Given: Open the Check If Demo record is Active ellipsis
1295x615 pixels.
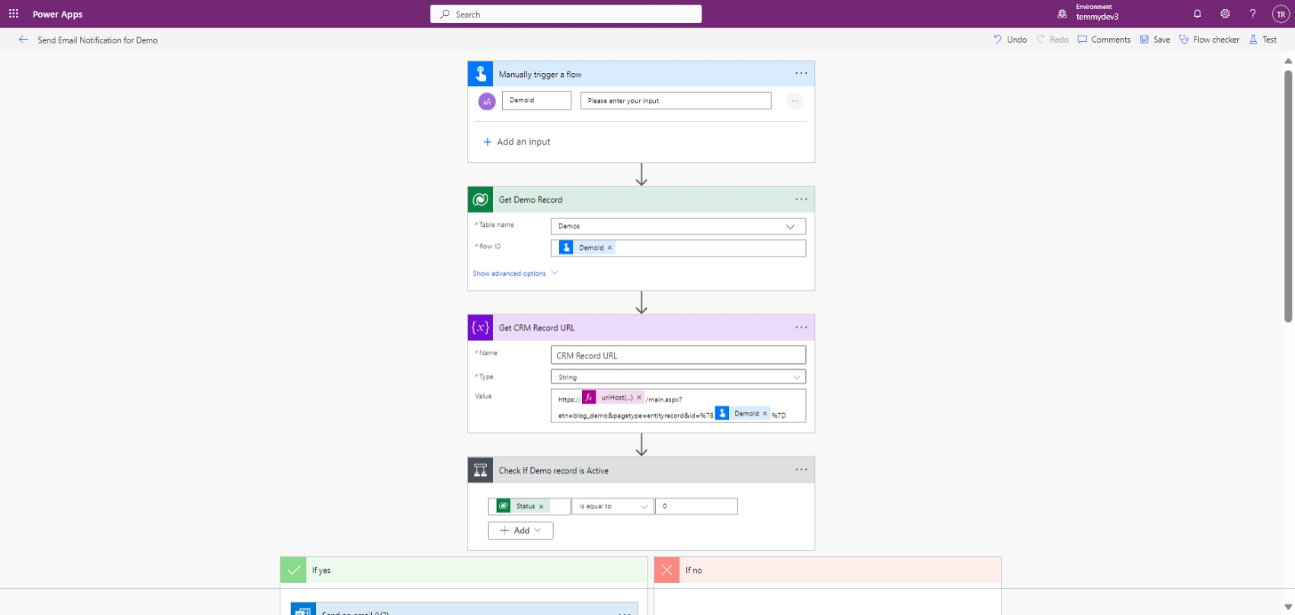Looking at the screenshot, I should pos(801,470).
